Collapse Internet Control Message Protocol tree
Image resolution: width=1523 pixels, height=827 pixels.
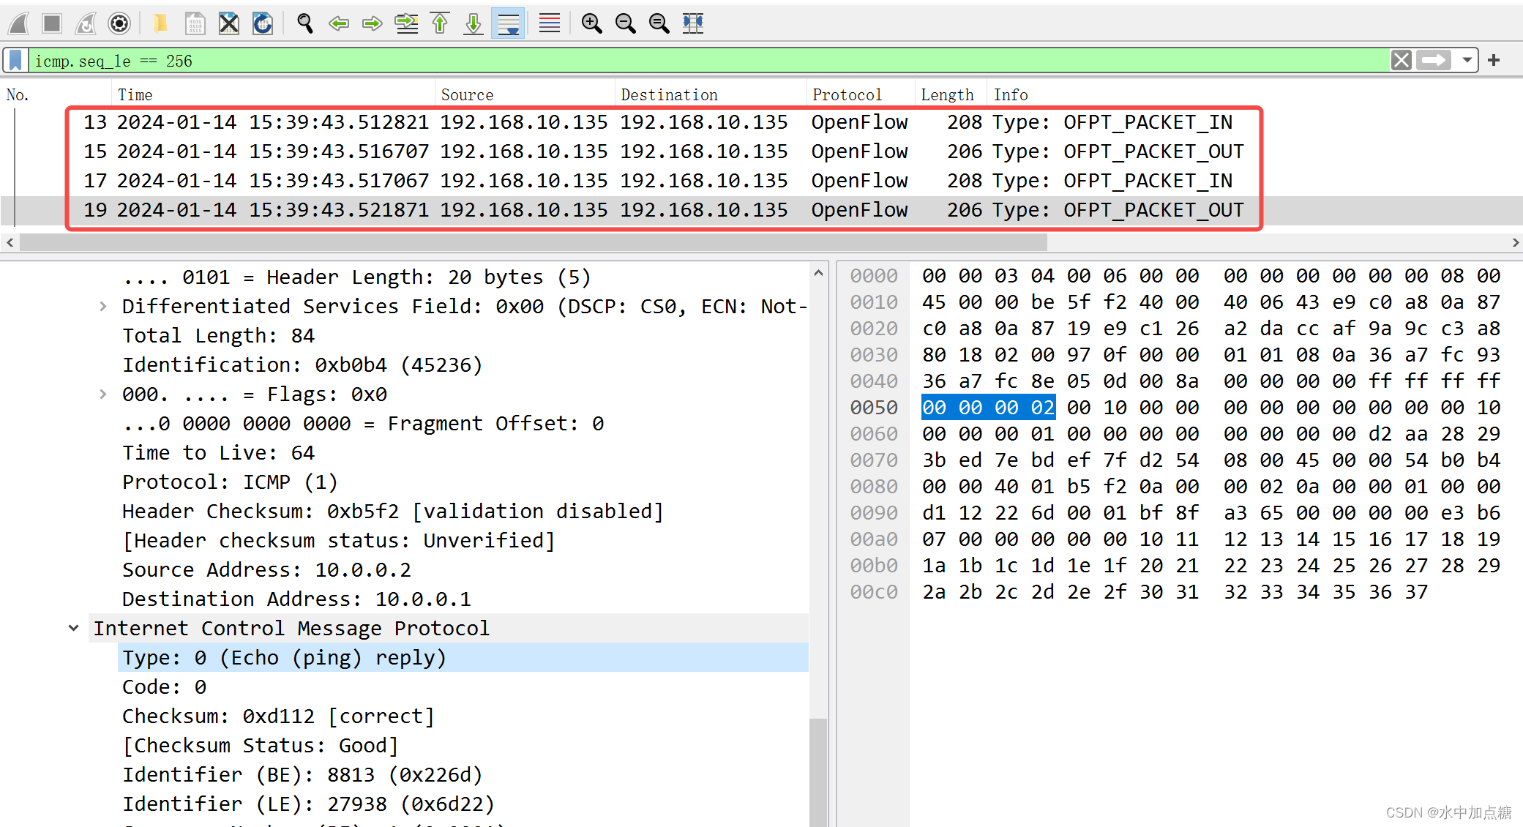(x=74, y=629)
